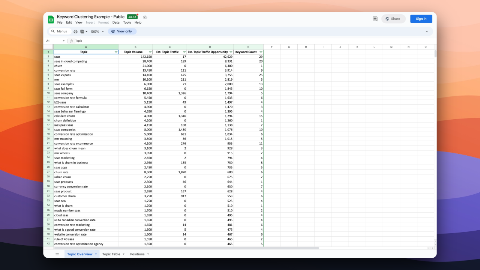The height and width of the screenshot is (270, 480).
Task: Open the Name box cell reference dropdown
Action: click(x=64, y=41)
